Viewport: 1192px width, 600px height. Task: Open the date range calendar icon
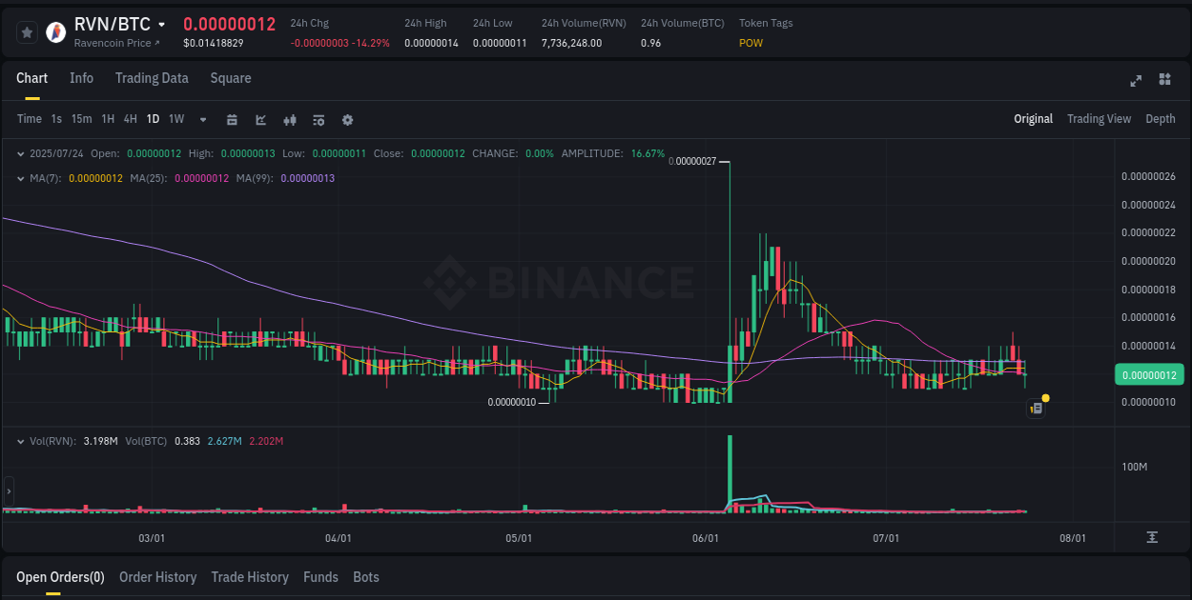(232, 119)
